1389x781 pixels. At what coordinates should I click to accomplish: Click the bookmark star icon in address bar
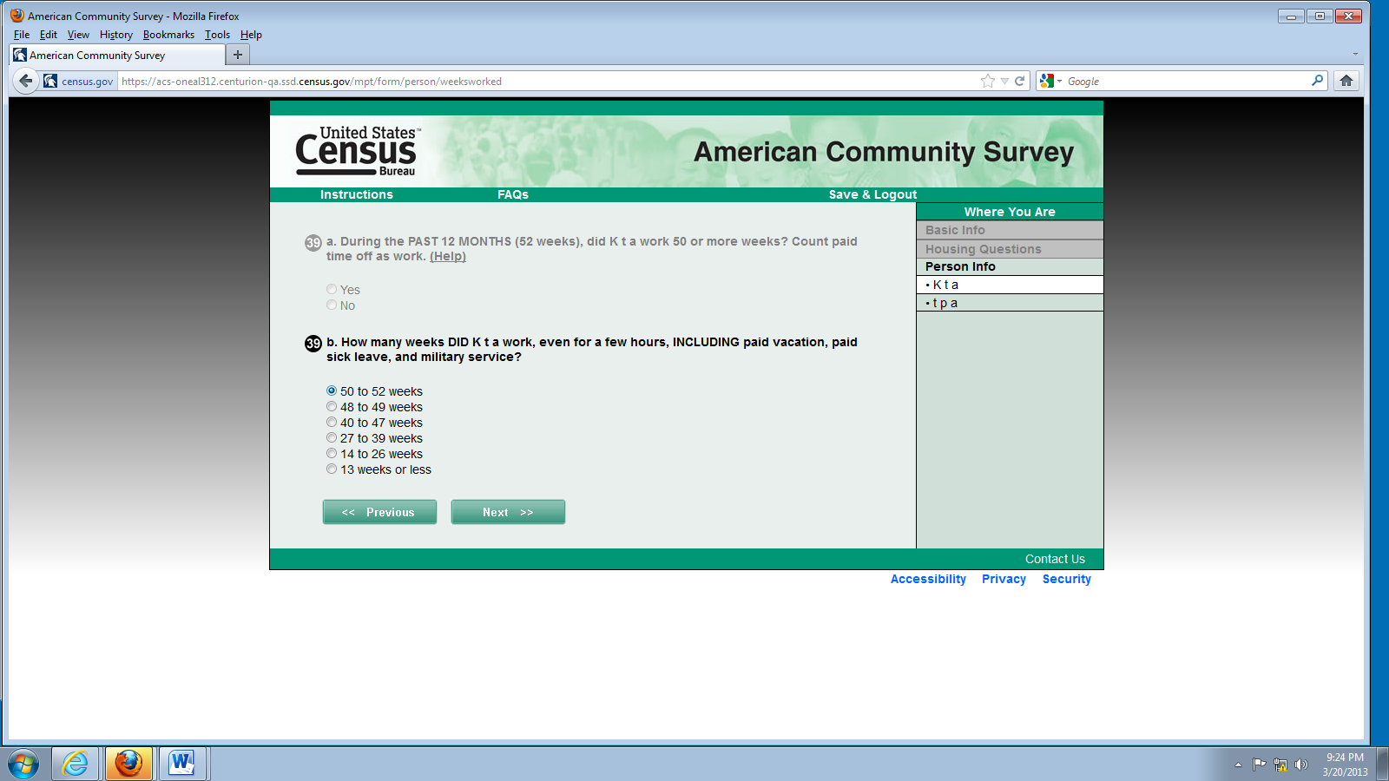click(x=988, y=81)
